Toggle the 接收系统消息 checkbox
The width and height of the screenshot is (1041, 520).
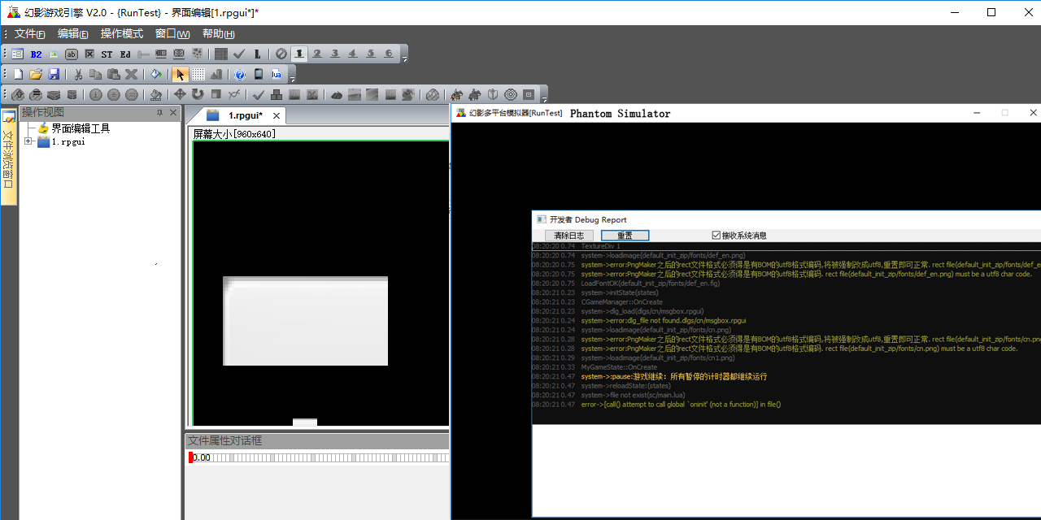(x=717, y=236)
